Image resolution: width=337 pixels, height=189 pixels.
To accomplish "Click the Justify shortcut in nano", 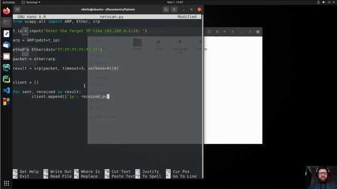I will tap(147, 172).
